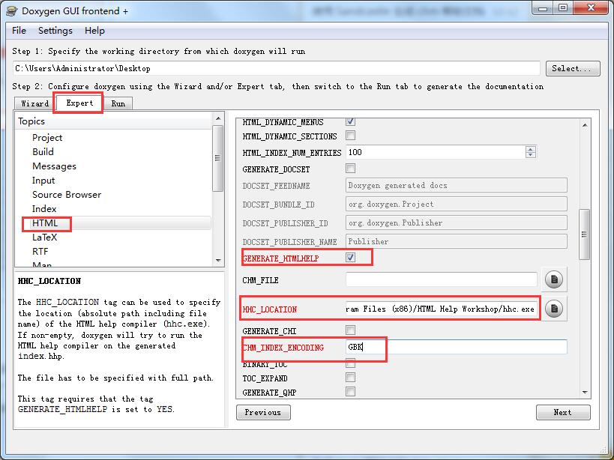Decrease HTML_INDEX_NUM_ENTRIES with down arrow
This screenshot has height=460, width=614.
531,155
